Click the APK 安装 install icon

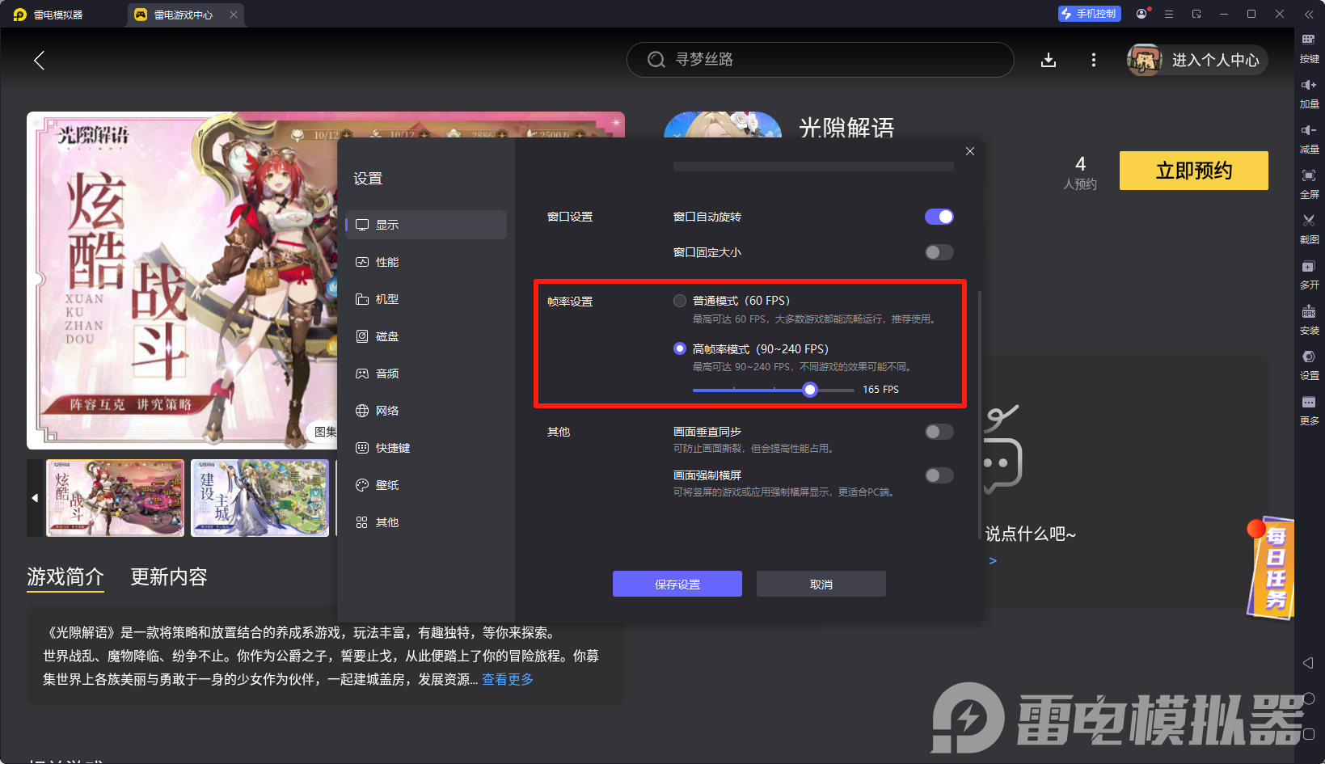pos(1310,320)
